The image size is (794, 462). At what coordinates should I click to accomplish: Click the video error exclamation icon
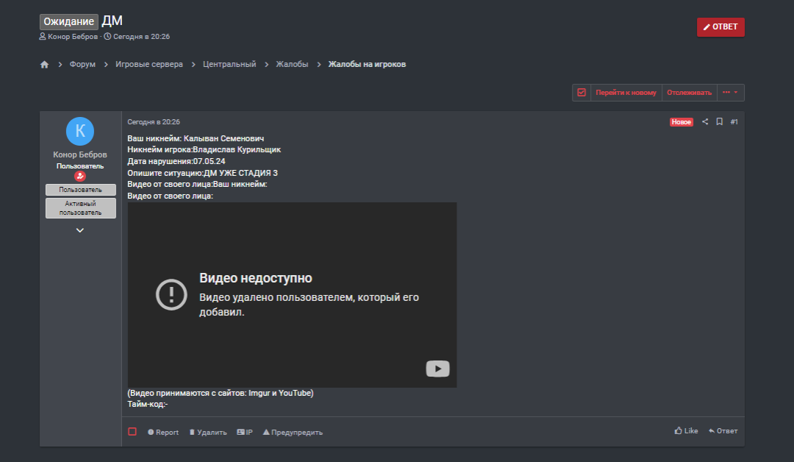point(171,294)
